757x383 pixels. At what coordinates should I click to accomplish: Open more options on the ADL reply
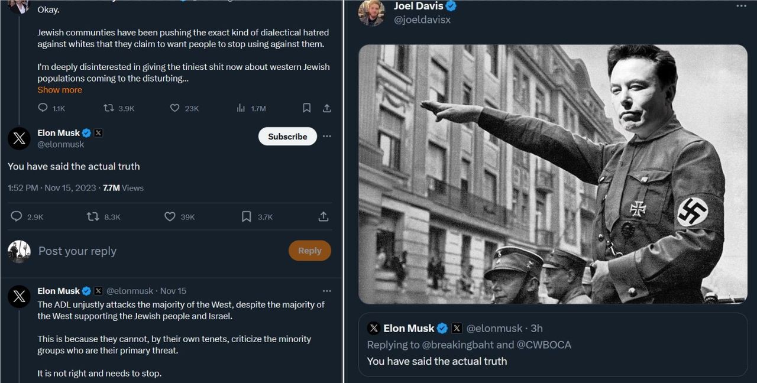click(327, 291)
